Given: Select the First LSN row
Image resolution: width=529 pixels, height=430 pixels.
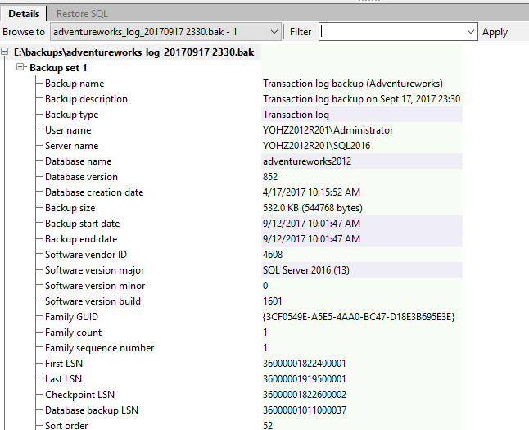Looking at the screenshot, I should tap(64, 364).
